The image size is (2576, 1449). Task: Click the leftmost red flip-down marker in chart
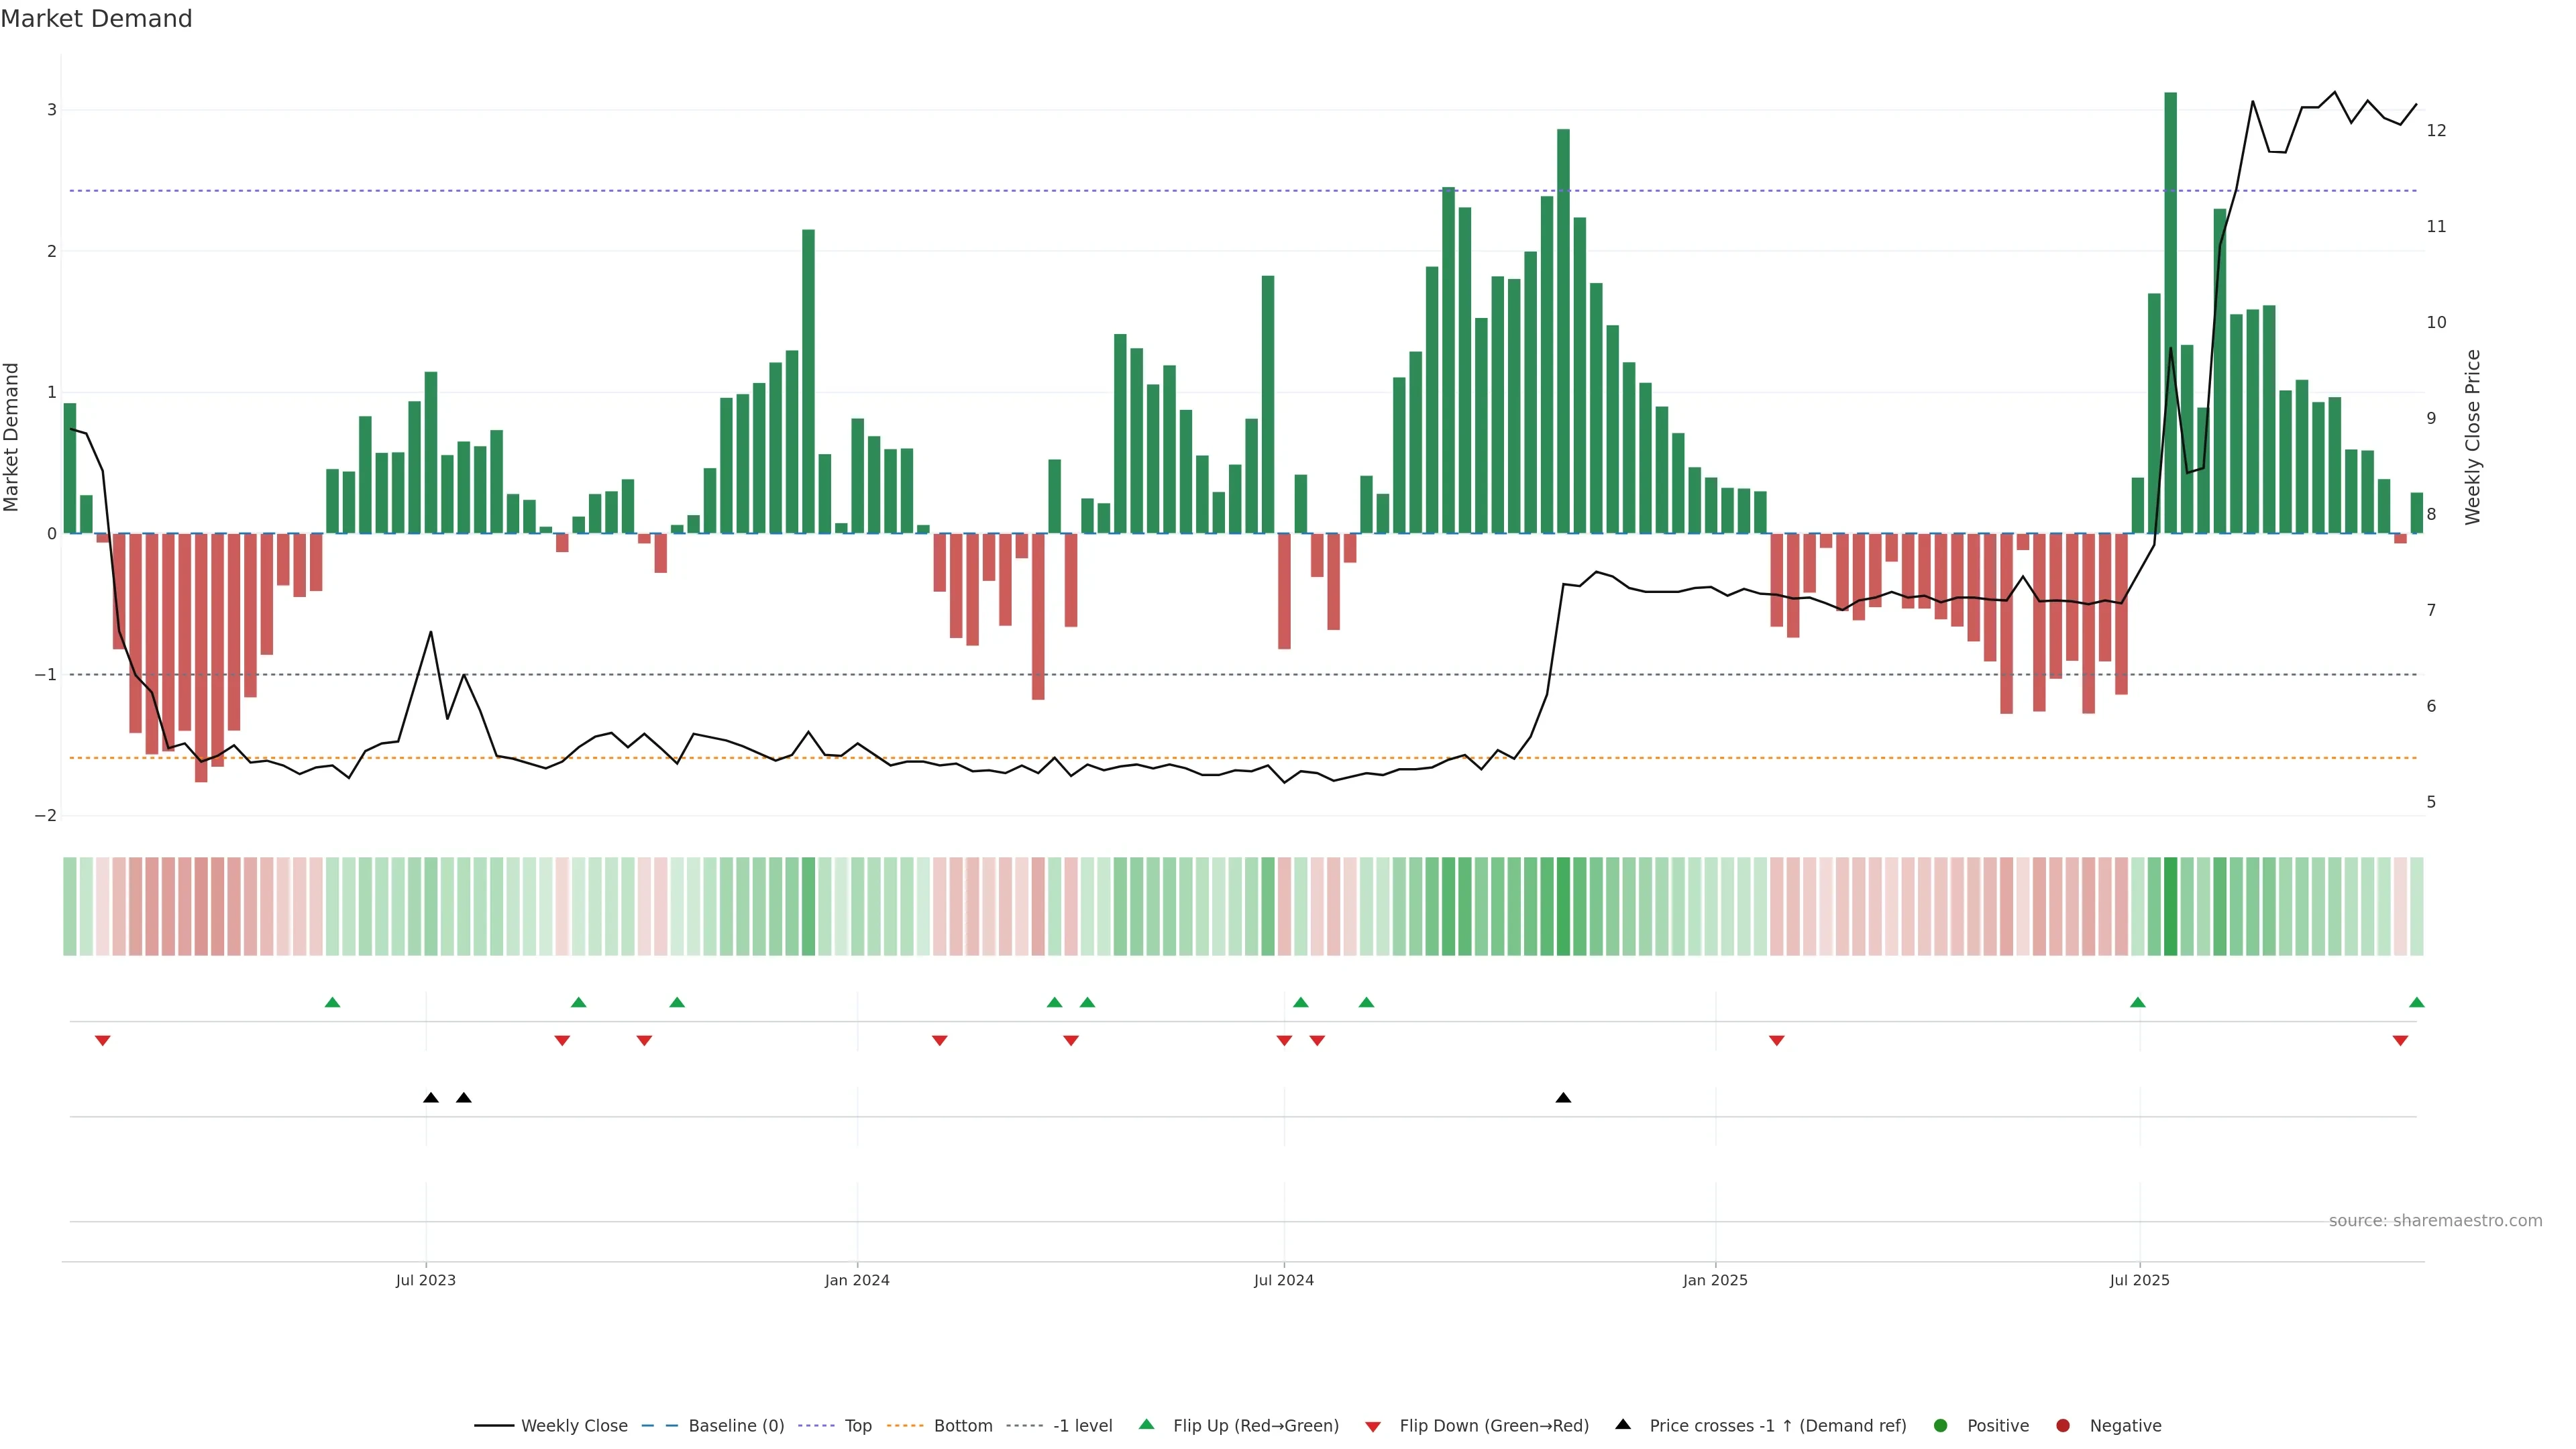coord(102,1041)
